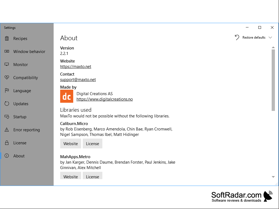
Task: Click the Monitor screen icon
Action: coord(7,64)
